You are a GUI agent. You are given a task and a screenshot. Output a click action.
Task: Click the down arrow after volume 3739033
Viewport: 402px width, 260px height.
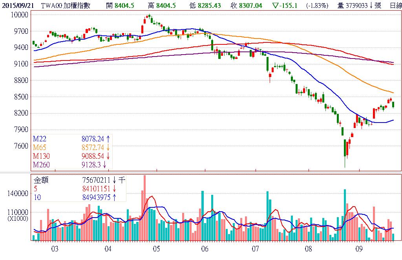371,6
